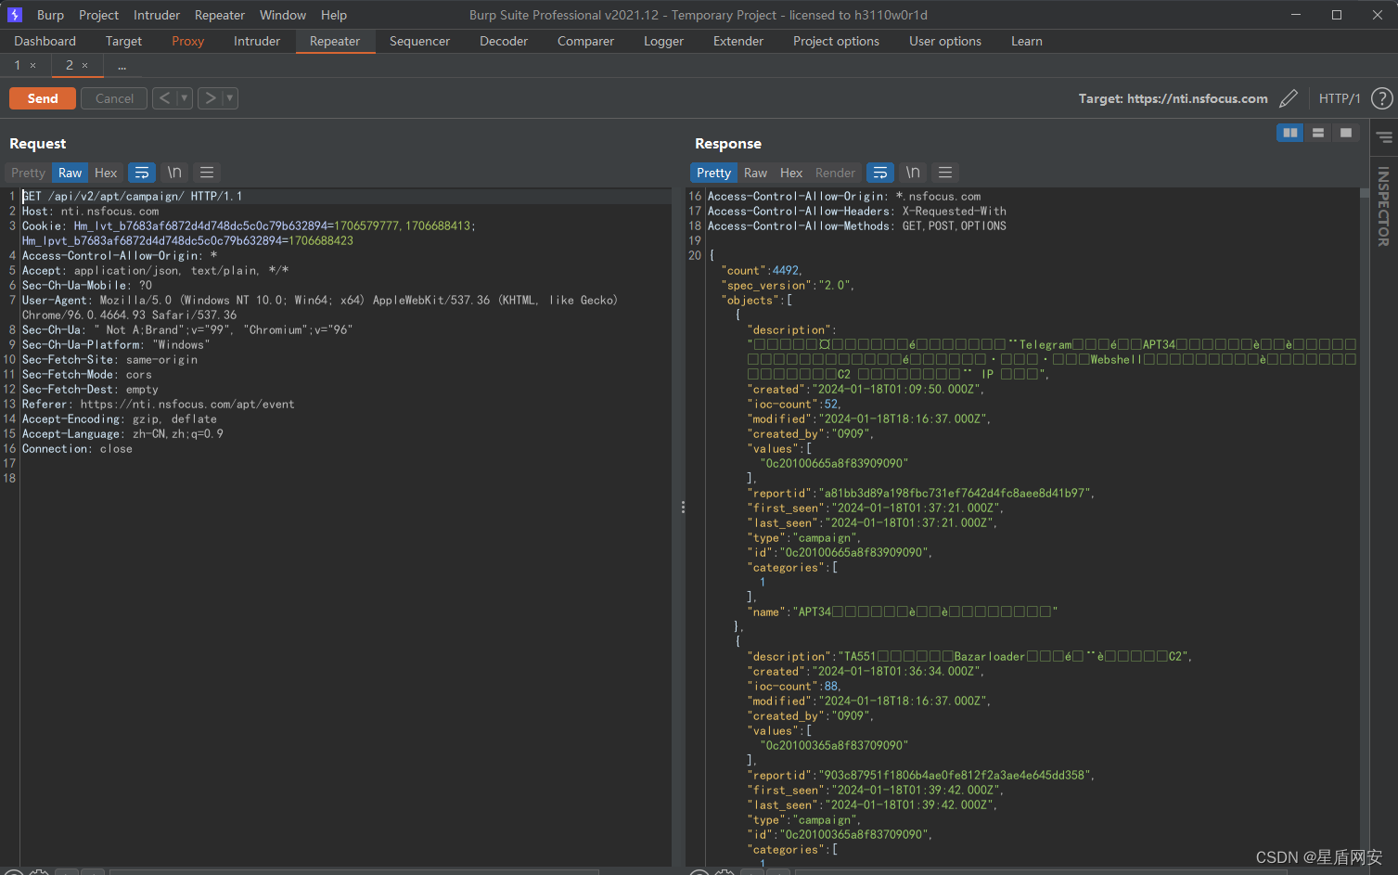Show request in Raw view
The width and height of the screenshot is (1398, 875).
[x=71, y=173]
